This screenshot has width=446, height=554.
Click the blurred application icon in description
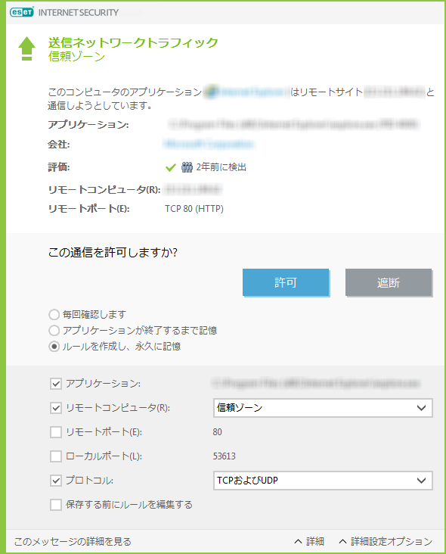point(211,92)
